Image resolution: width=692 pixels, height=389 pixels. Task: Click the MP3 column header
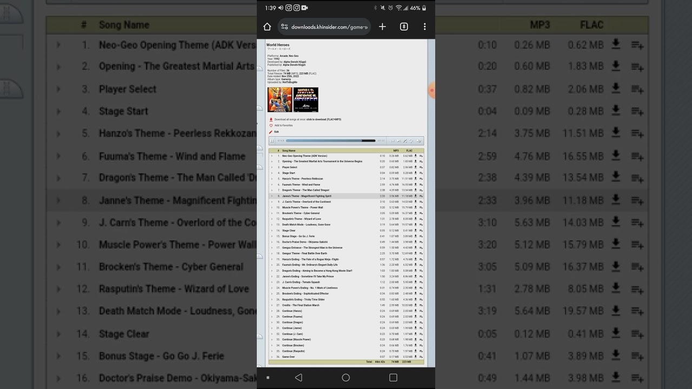[x=396, y=151]
